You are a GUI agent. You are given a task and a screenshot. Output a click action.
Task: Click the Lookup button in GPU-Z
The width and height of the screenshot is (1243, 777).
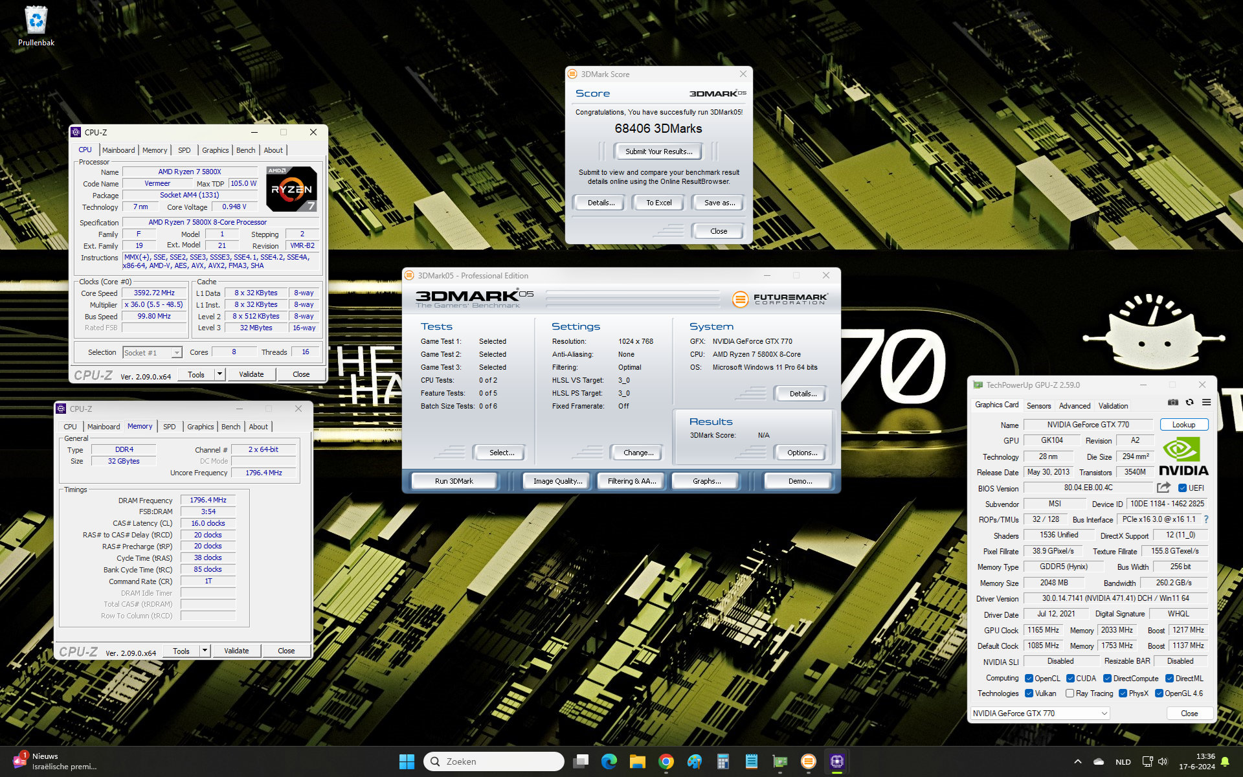point(1183,425)
